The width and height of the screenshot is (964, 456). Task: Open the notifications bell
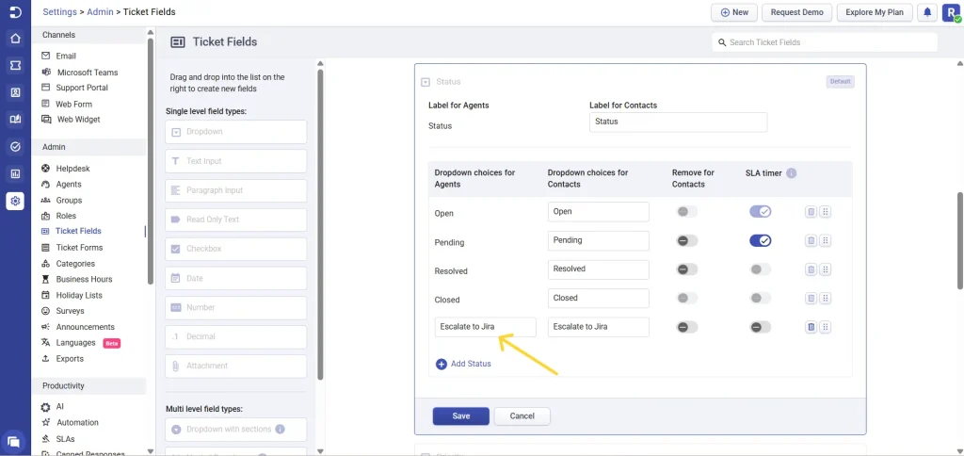pyautogui.click(x=927, y=12)
